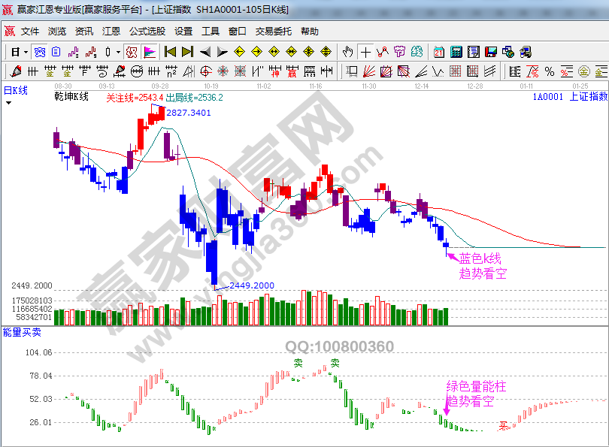The image size is (609, 447).
Task: Open the calendar date icon
Action: 439,52
